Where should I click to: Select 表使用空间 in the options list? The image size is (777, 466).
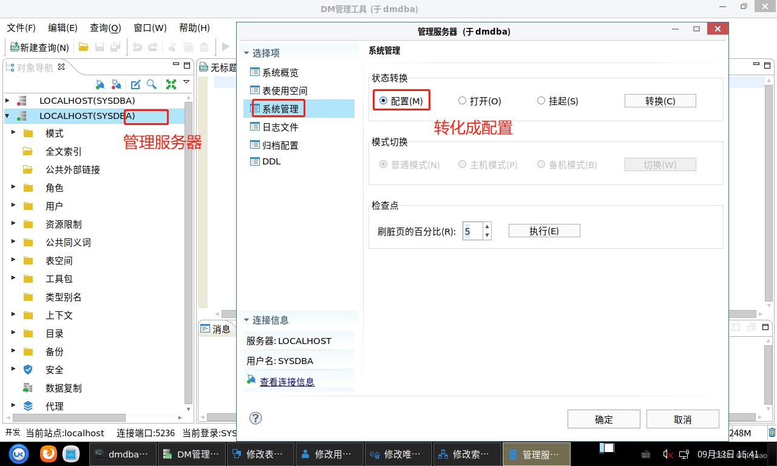(x=285, y=90)
